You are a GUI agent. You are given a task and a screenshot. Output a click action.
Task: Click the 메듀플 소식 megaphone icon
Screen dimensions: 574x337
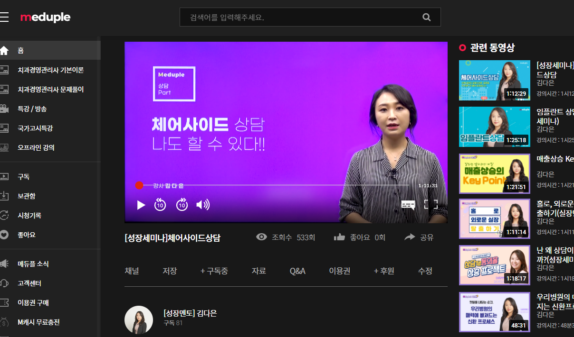4,264
